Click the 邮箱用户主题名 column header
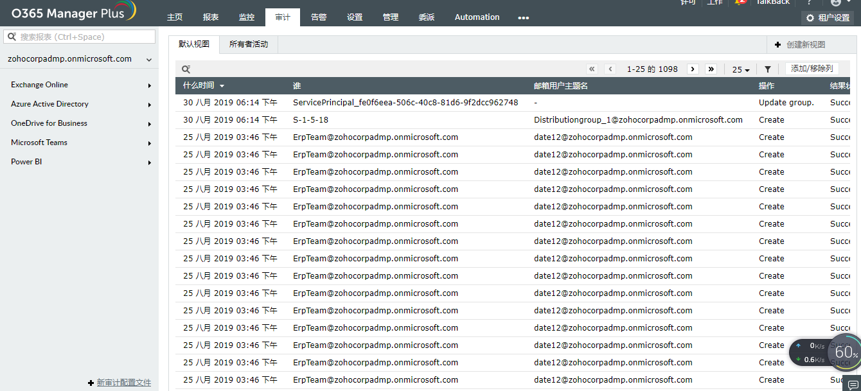This screenshot has width=861, height=391. 561,85
